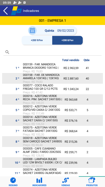Image resolution: width=105 pixels, height=187 pixels.
Task: Click the app logo in header
Action: click(16, 11)
